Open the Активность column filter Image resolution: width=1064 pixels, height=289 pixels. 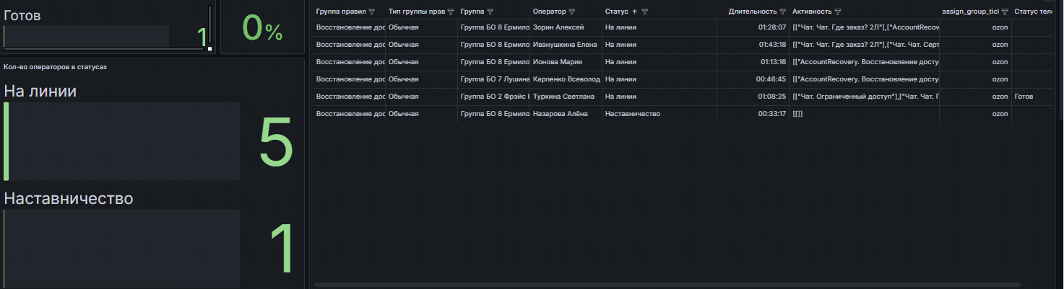point(838,12)
